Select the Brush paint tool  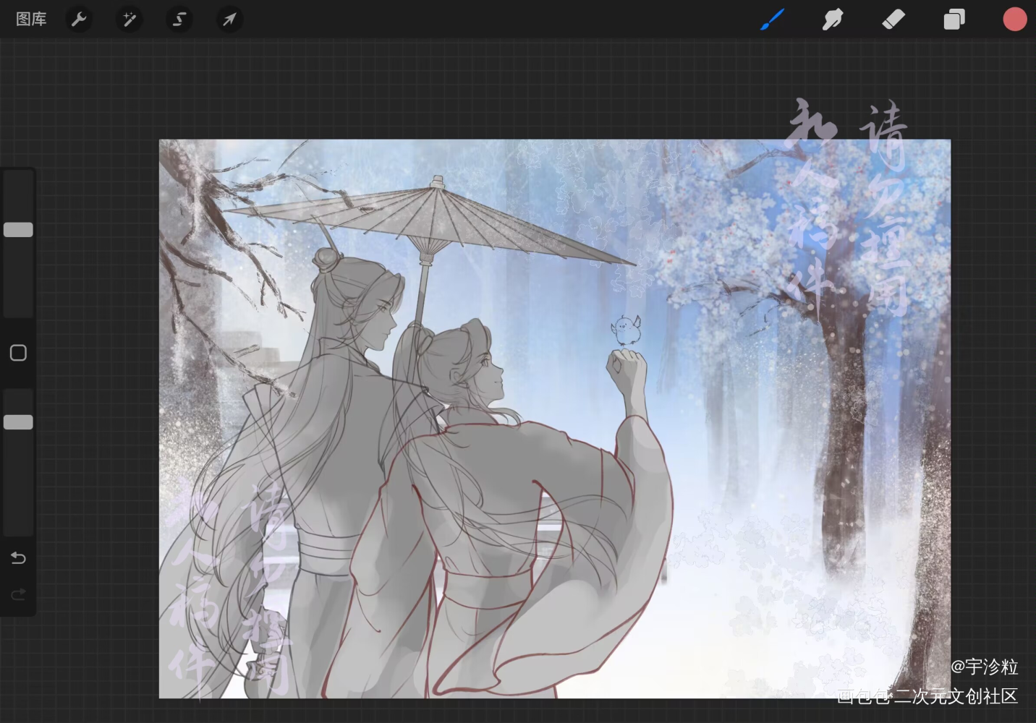(x=772, y=20)
